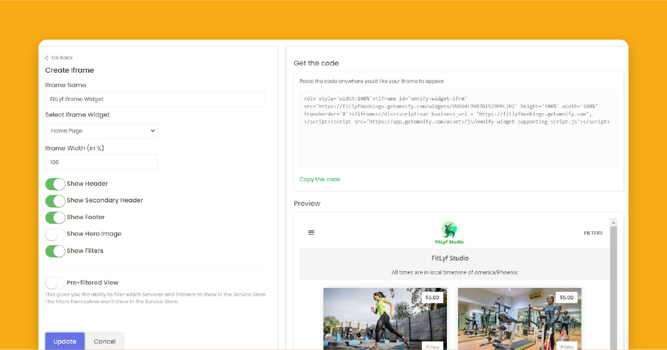The width and height of the screenshot is (667, 350).
Task: Click the 'Pre-filtered View' label text
Action: tap(93, 283)
